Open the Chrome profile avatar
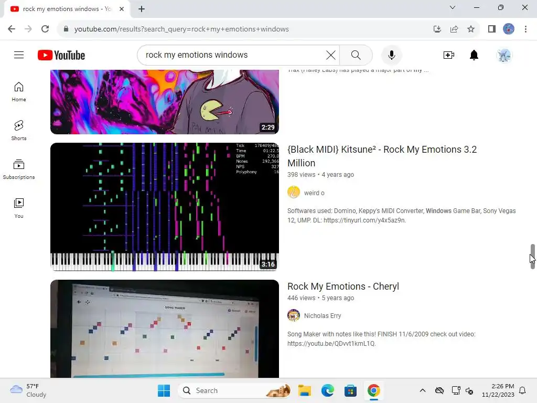537x403 pixels. (509, 29)
